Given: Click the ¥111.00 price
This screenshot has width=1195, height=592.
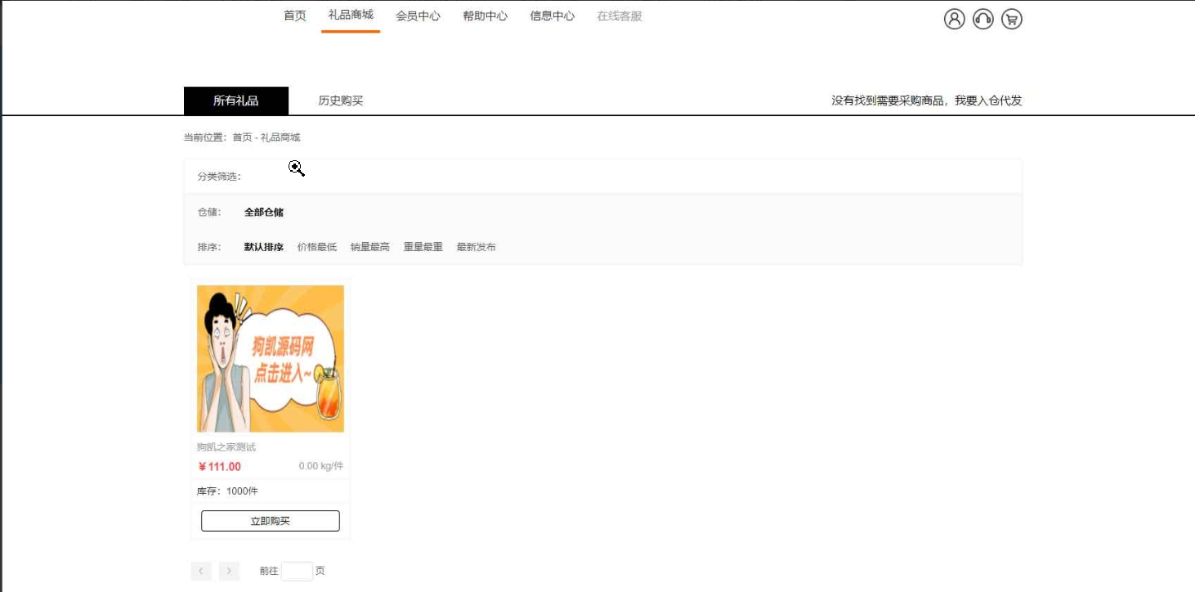Looking at the screenshot, I should point(220,467).
